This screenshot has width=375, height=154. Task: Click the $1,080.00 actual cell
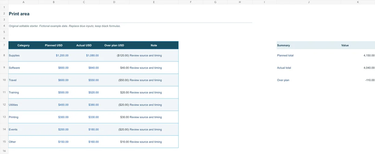pos(84,55)
